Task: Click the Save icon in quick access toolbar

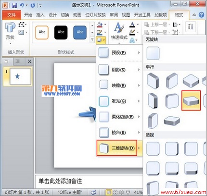Action: [x=14, y=5]
